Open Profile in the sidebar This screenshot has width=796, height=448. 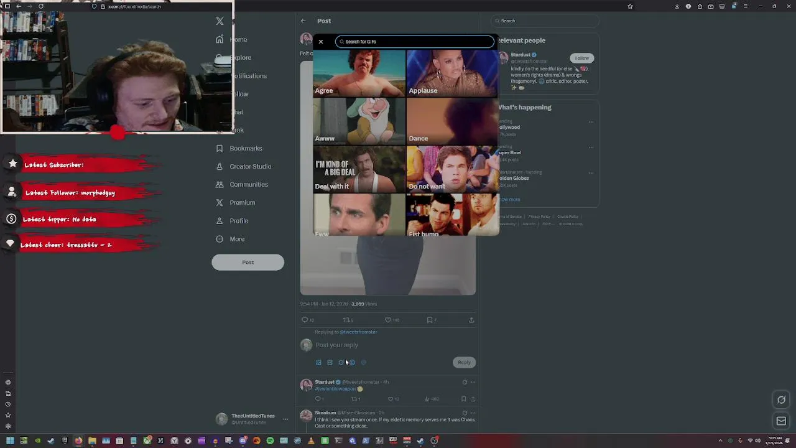point(232,221)
